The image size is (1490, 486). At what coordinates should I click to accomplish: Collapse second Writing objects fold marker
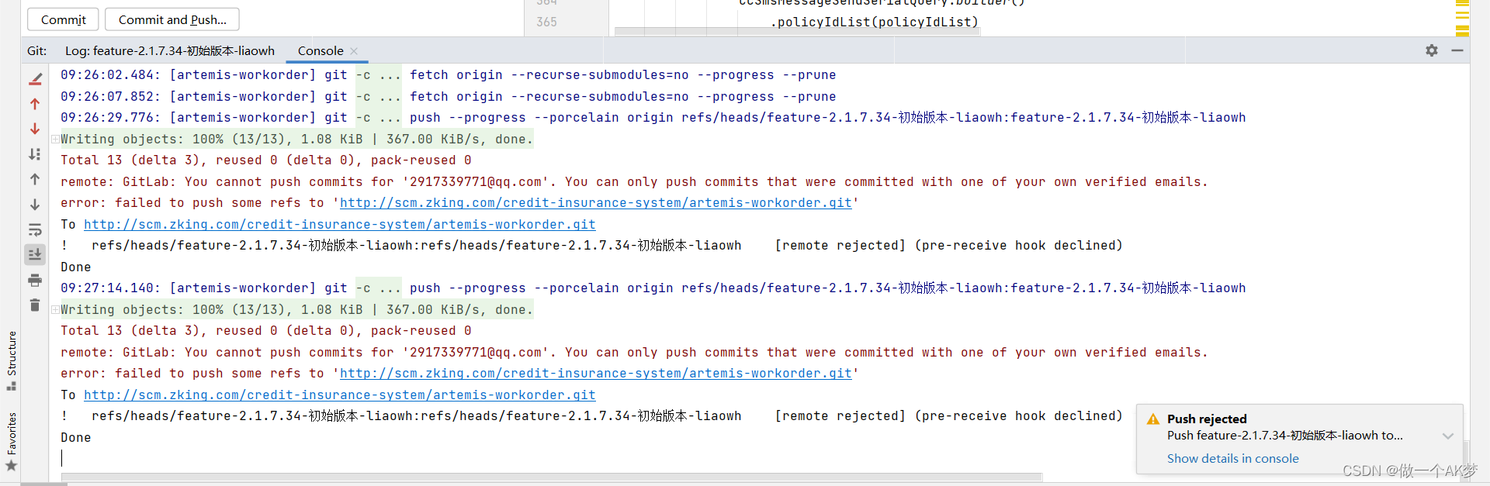click(x=55, y=310)
